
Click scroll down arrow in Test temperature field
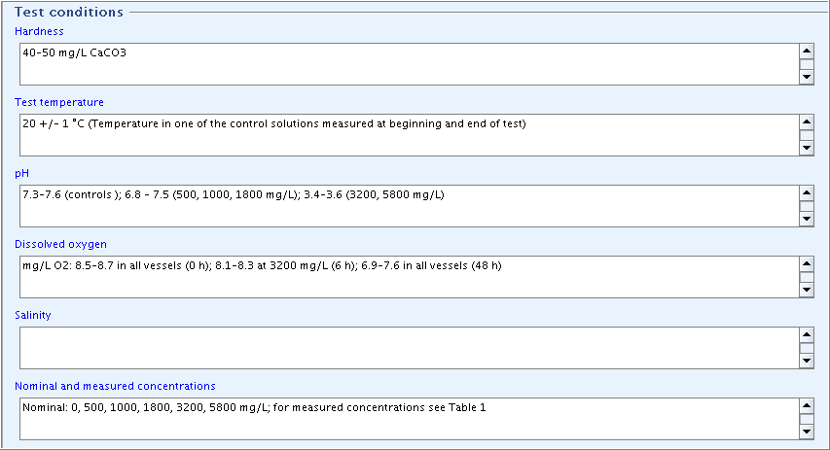(x=807, y=148)
